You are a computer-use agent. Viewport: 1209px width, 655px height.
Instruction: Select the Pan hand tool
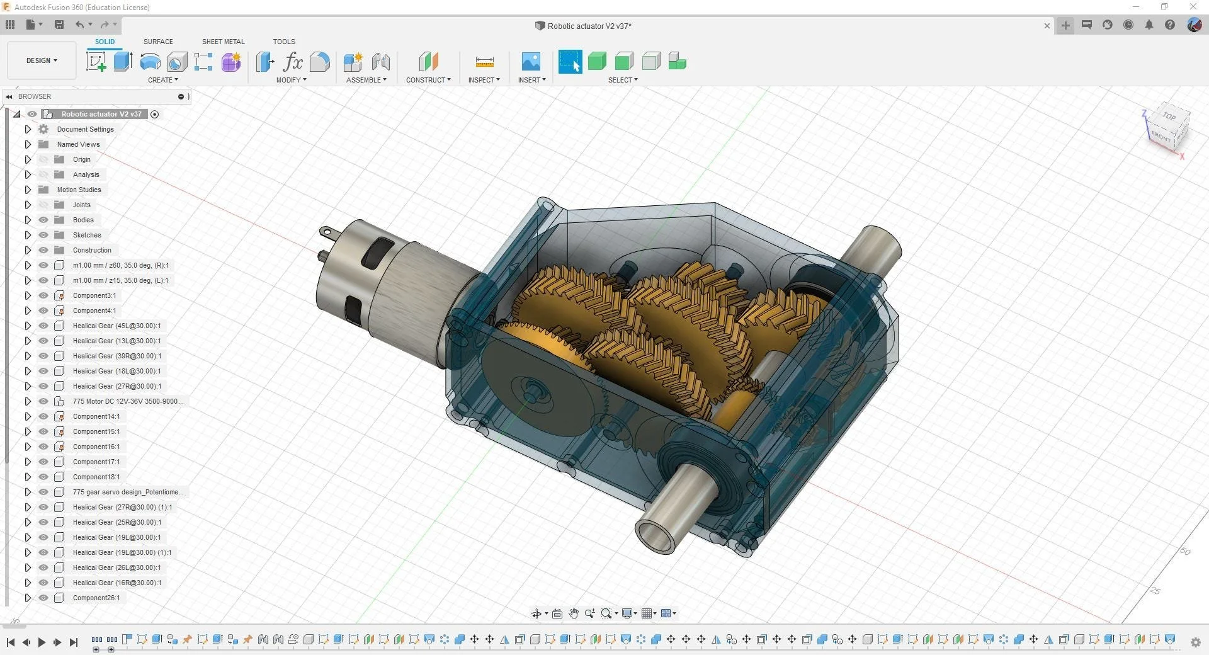tap(574, 613)
